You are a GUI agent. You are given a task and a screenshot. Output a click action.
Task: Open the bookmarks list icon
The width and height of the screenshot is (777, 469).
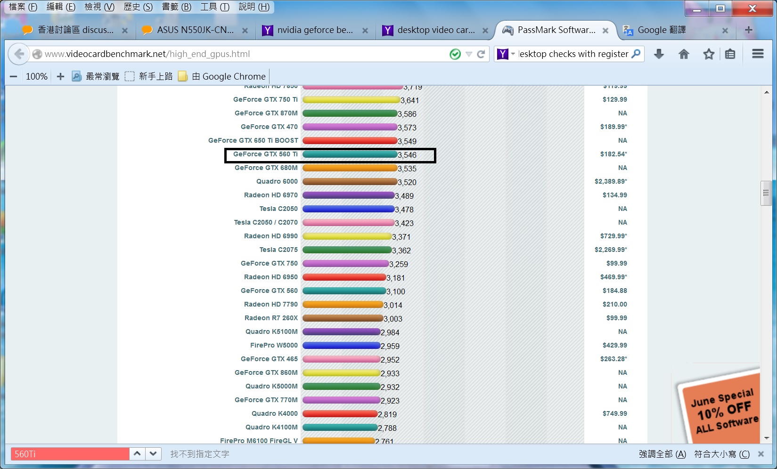pyautogui.click(x=730, y=54)
